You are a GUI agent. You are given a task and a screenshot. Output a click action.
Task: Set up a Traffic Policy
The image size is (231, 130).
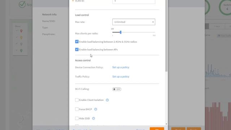tap(121, 77)
